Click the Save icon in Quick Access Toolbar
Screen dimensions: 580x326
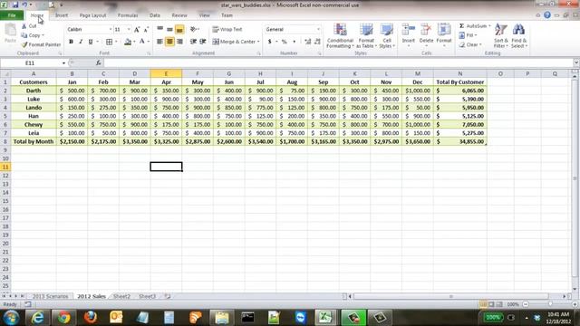tap(15, 5)
